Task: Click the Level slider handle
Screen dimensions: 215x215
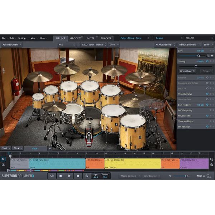Action: tap(199, 56)
